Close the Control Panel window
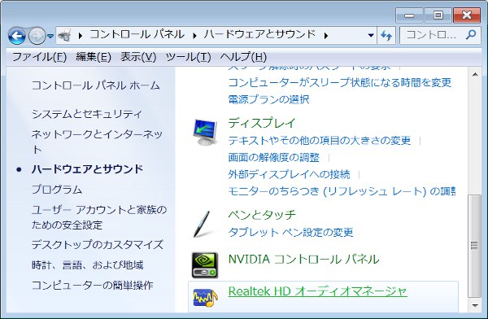Viewport: 488px width, 319px height. pos(467,15)
